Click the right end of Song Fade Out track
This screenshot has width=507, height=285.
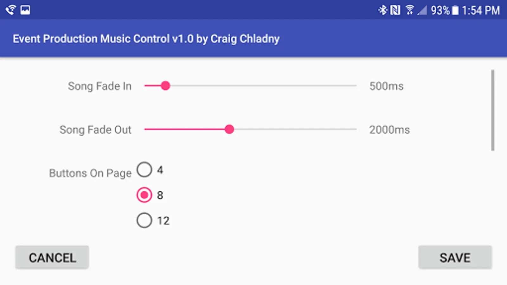354,129
